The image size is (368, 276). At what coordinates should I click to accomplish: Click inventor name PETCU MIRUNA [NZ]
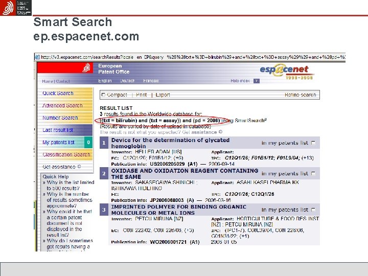(159, 219)
